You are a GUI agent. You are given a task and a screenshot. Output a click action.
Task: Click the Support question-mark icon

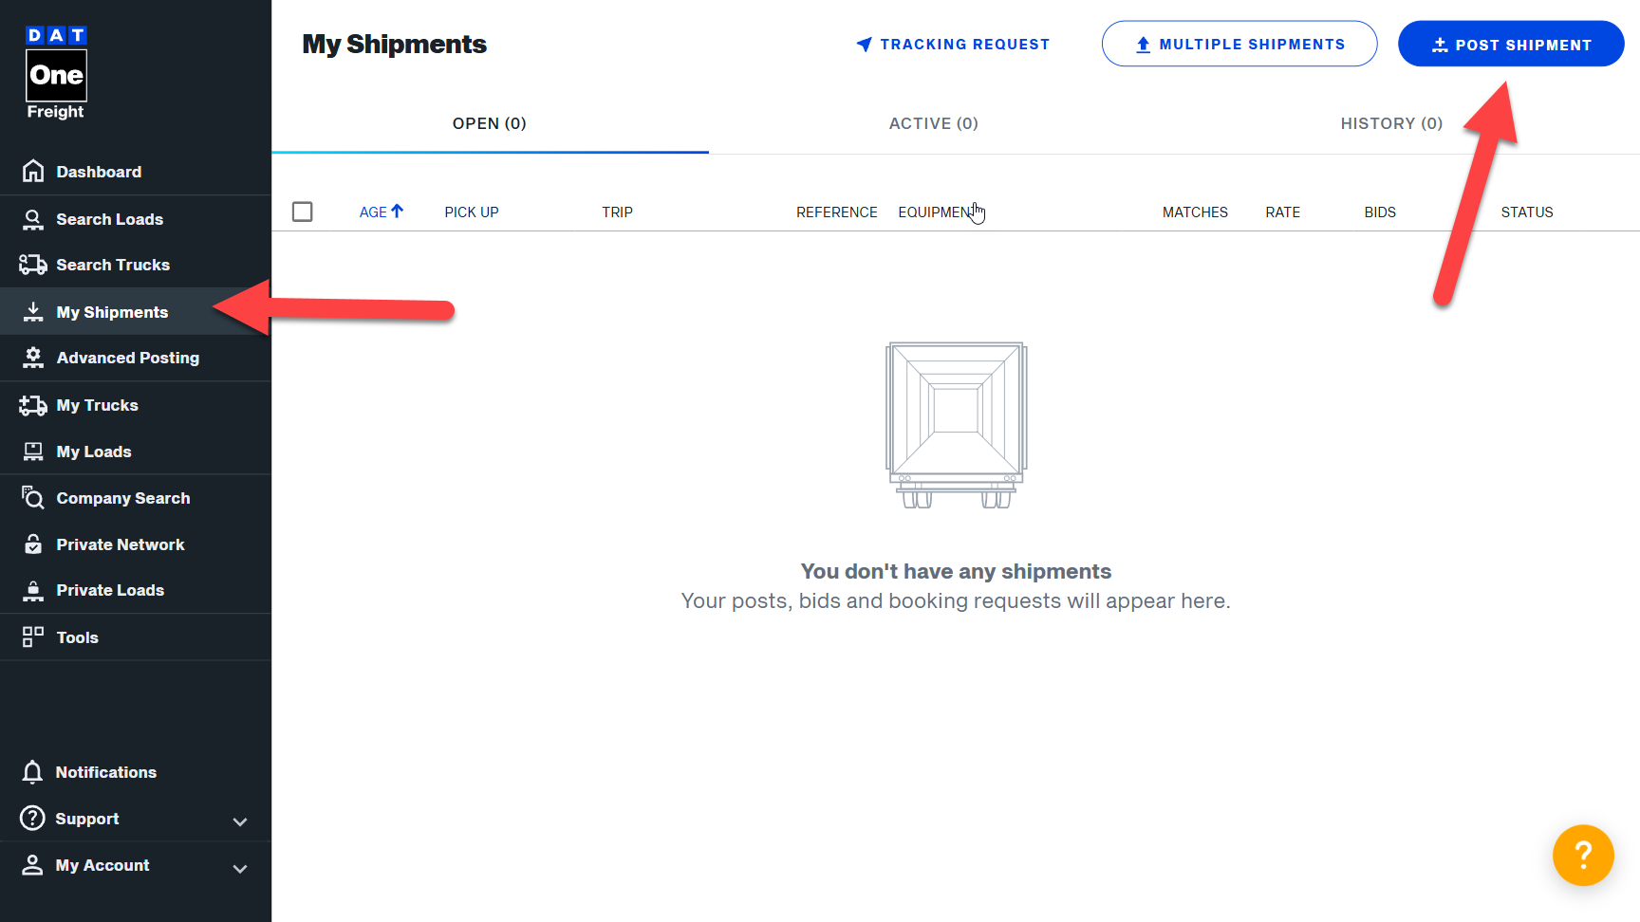click(32, 818)
